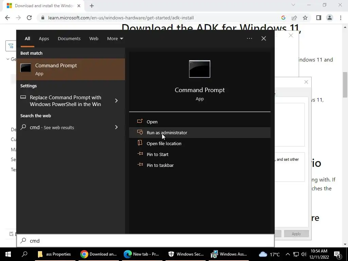Open Windows Assessment taskbar item
This screenshot has height=261, width=348.
229,254
